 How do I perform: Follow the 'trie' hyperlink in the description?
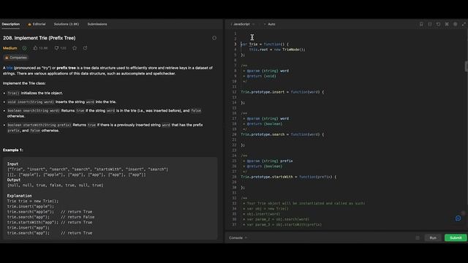(10, 68)
